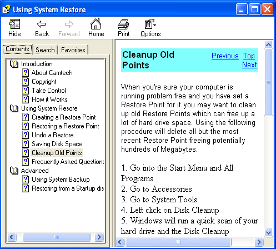Open the Copyright topic

tap(44, 82)
